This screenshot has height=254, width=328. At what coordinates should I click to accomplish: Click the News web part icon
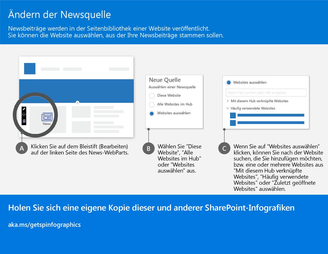(x=47, y=117)
